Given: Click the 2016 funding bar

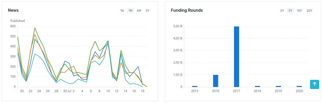Looking at the screenshot, I should (x=215, y=81).
